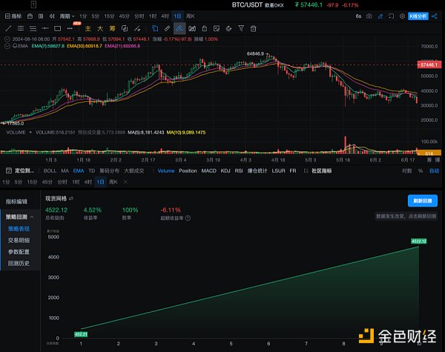The image size is (445, 352).
Task: Toggle 自动 auto scale on chart
Action: pyautogui.click(x=434, y=171)
